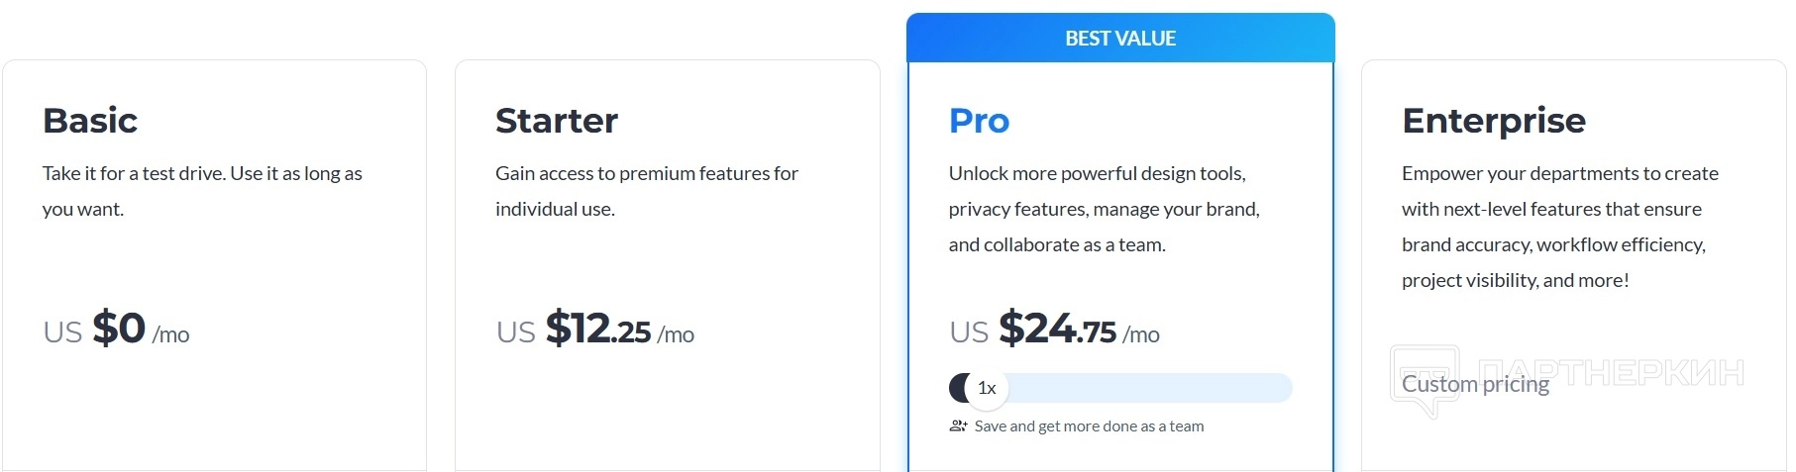Screen dimensions: 1796x472
Task: Click the light blue slider track
Action: pos(1149,388)
